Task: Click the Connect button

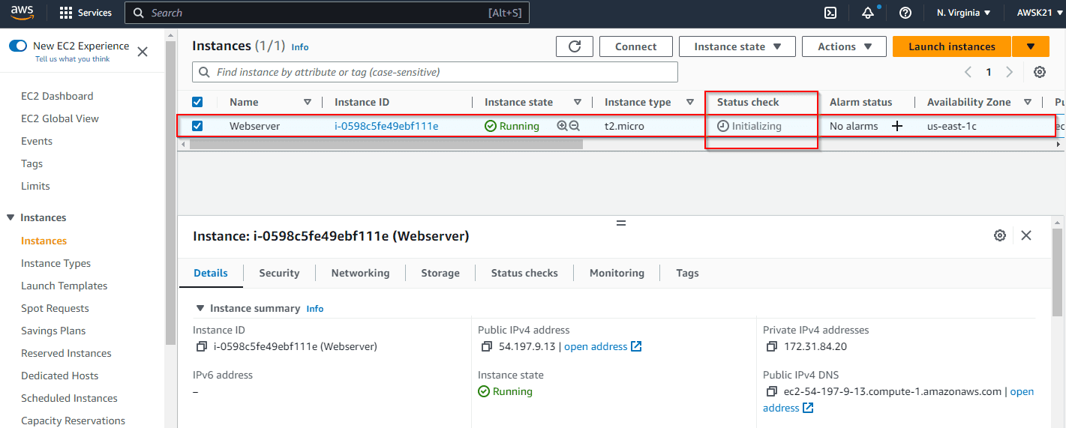Action: (636, 46)
